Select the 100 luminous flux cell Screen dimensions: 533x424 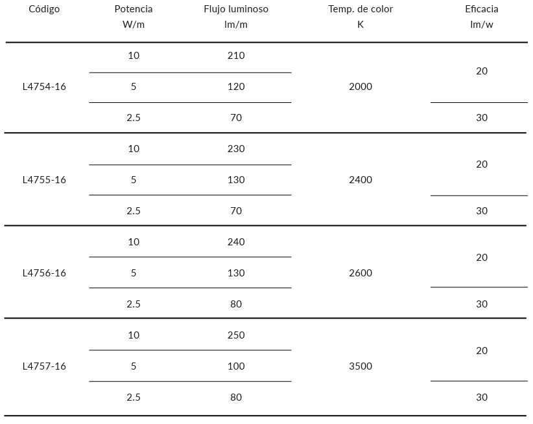coord(236,366)
